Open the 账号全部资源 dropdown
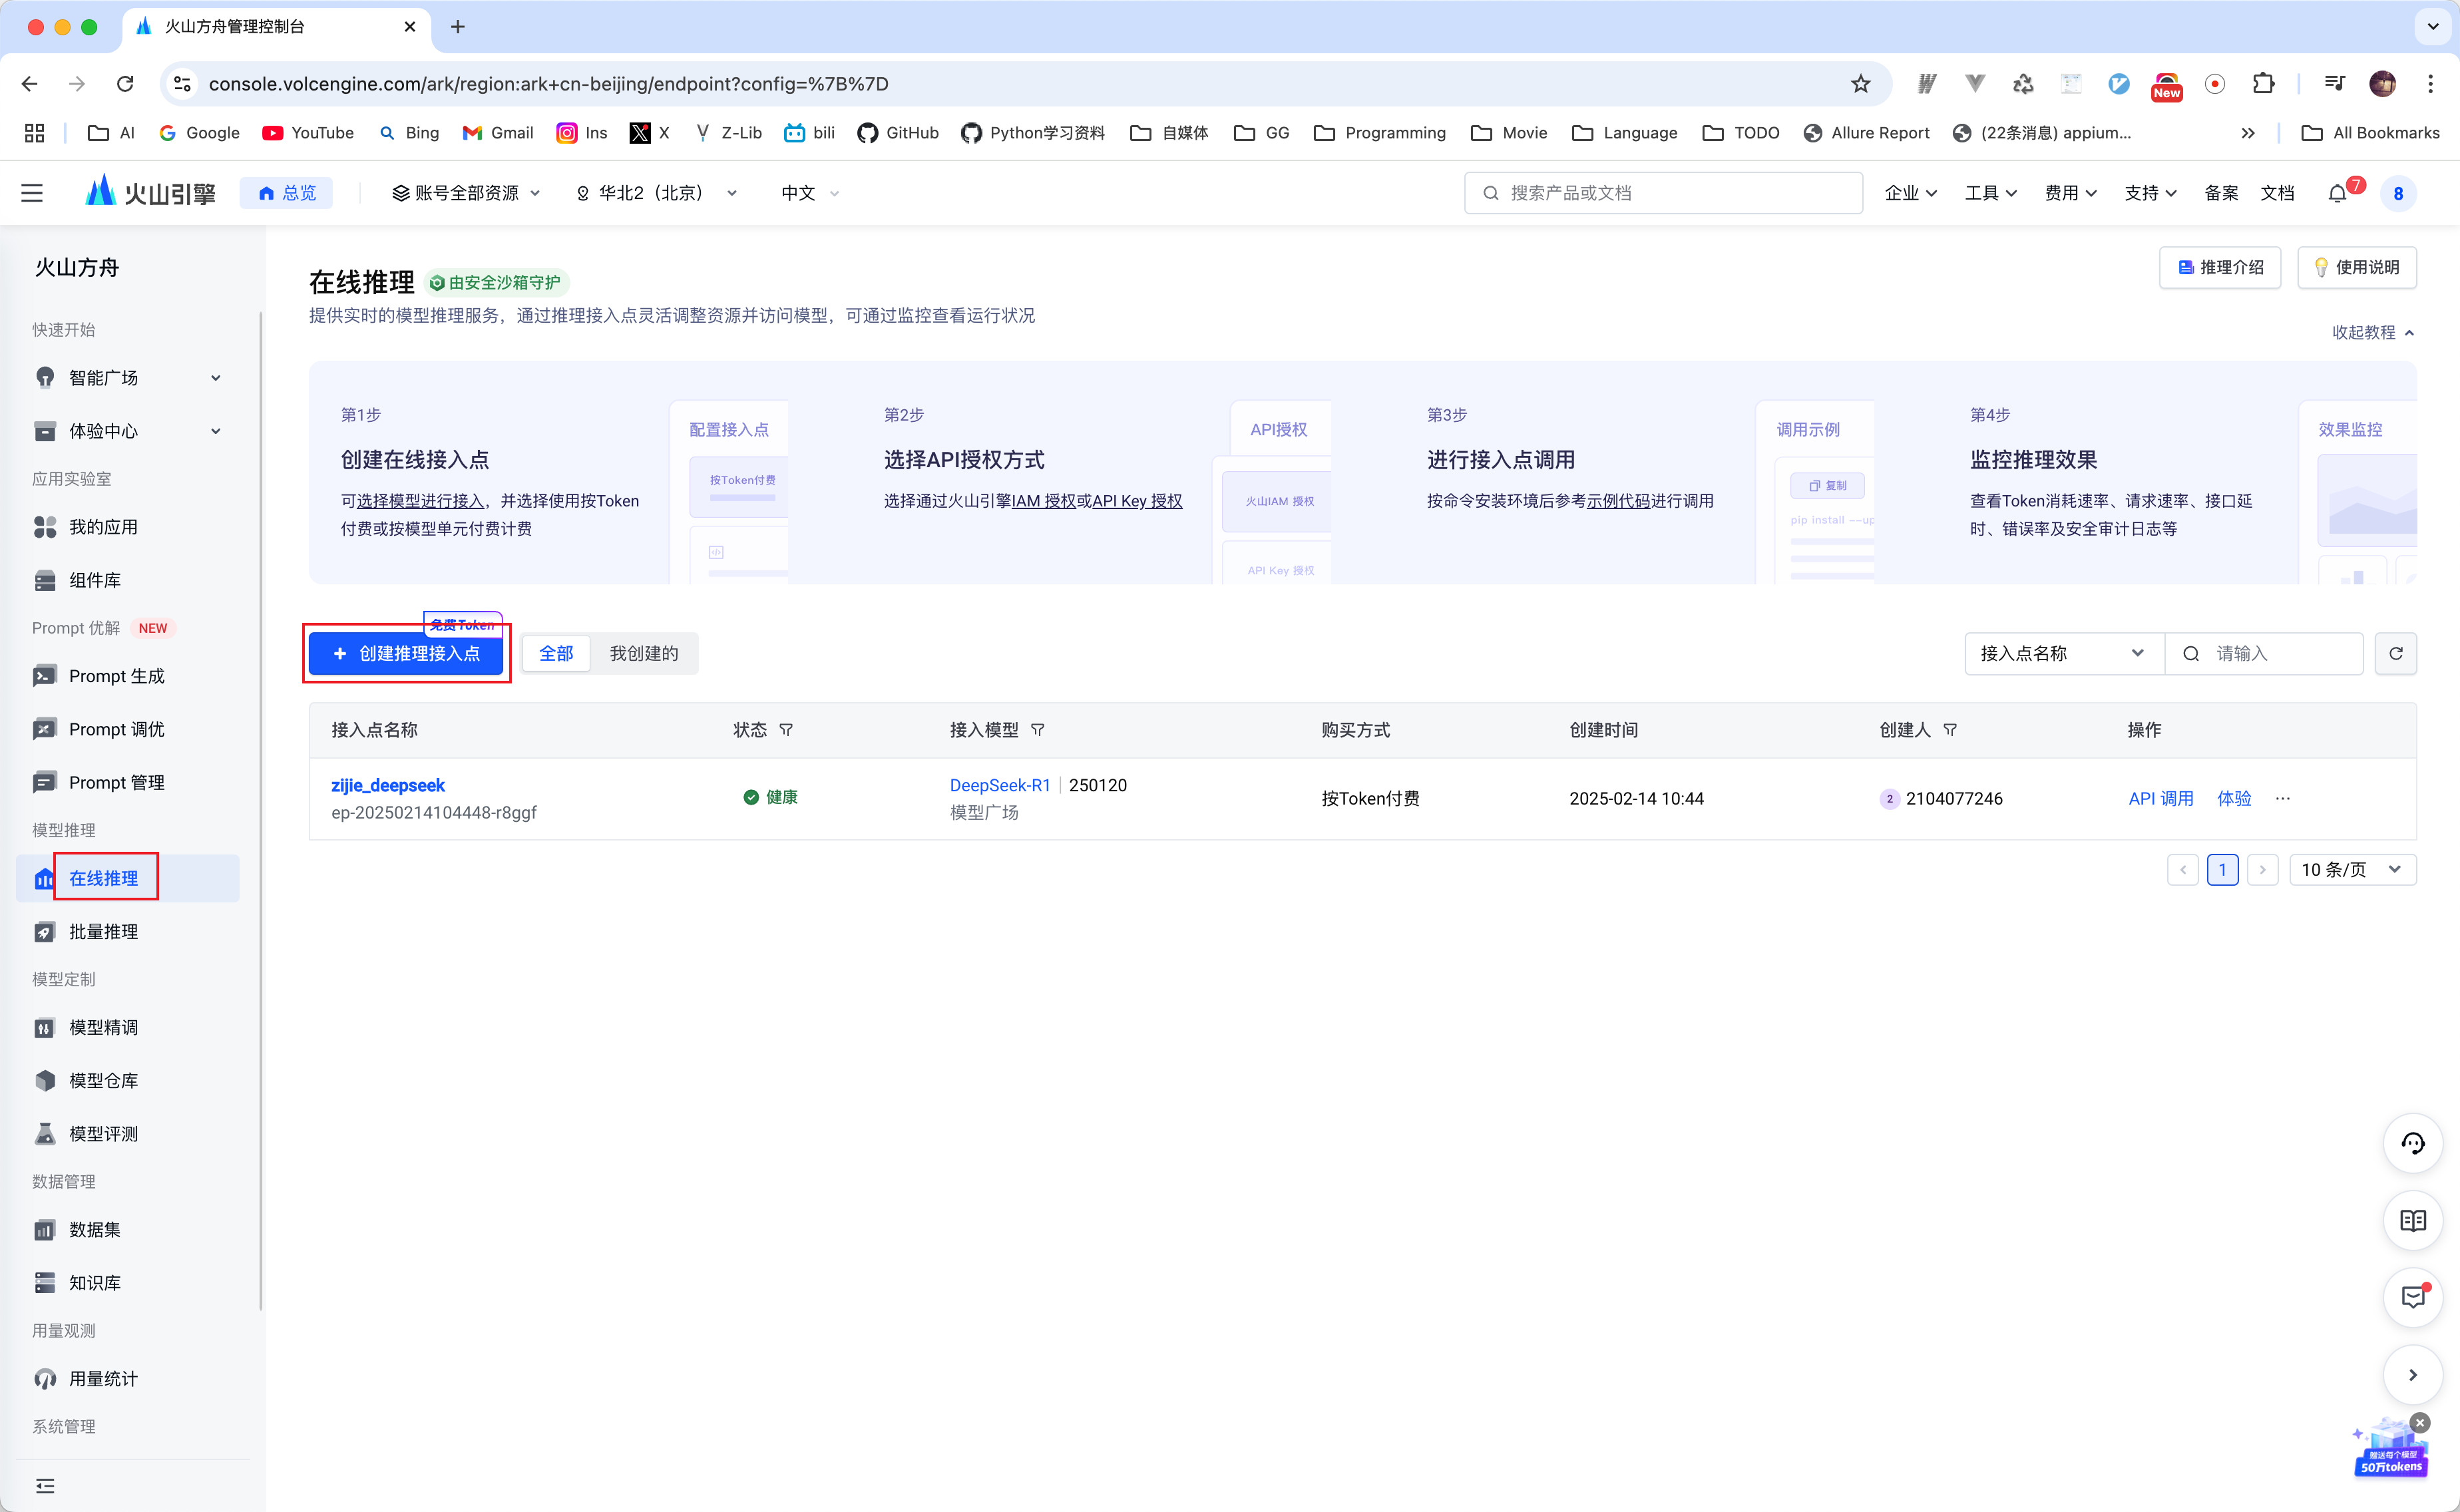The height and width of the screenshot is (1512, 2460). [466, 193]
